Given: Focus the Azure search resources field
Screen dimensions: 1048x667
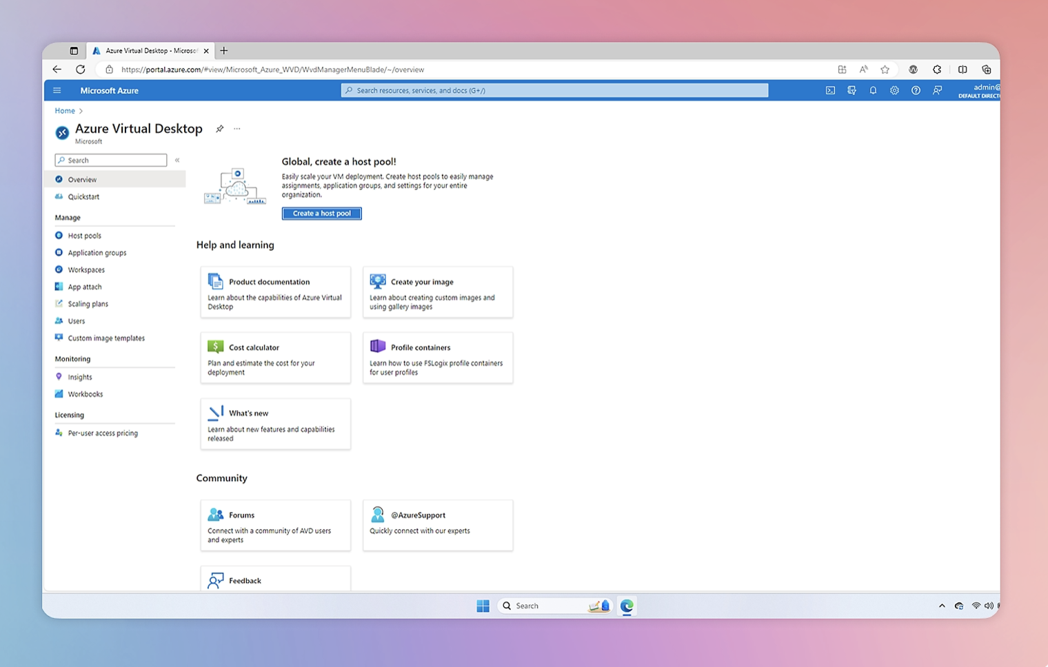Looking at the screenshot, I should (x=554, y=90).
